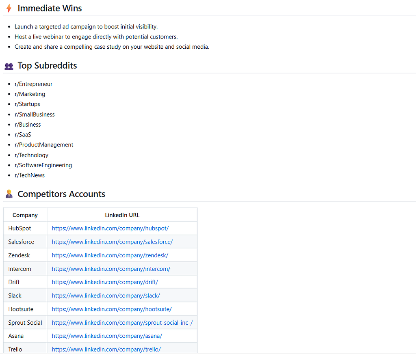The height and width of the screenshot is (358, 416).
Task: Click the Sprout Social company cell
Action: [x=25, y=323]
